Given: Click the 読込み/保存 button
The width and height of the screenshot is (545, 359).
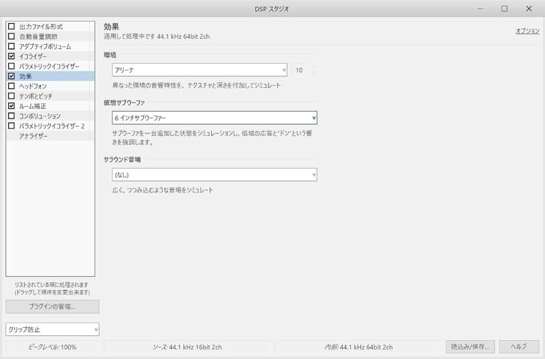Looking at the screenshot, I should [x=470, y=347].
